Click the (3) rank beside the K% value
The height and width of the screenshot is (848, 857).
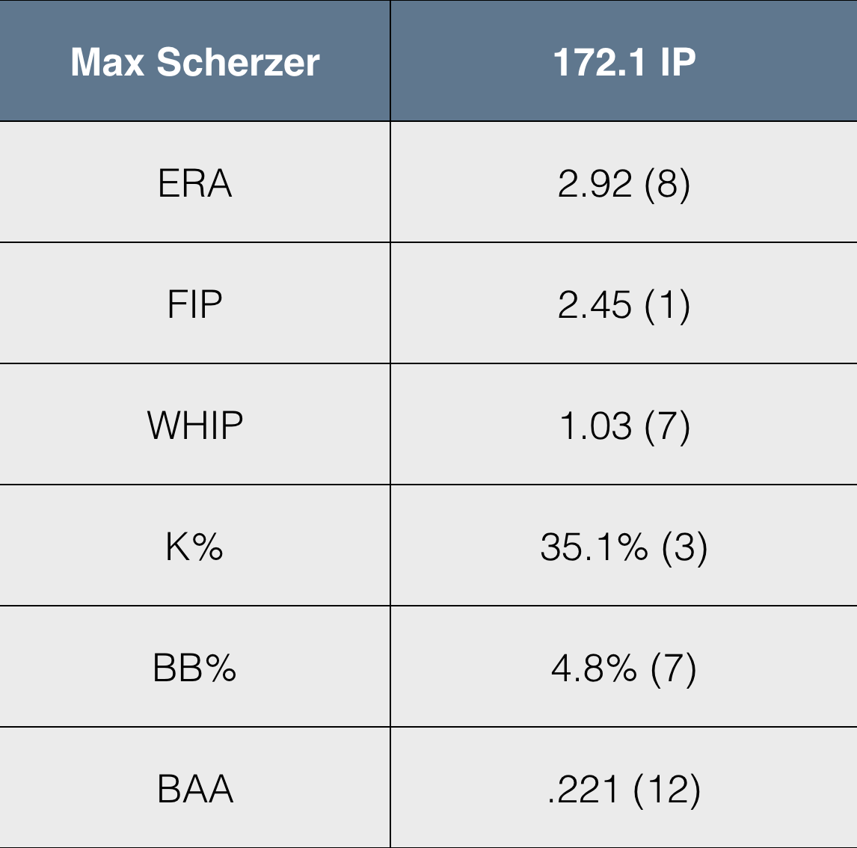click(x=684, y=547)
